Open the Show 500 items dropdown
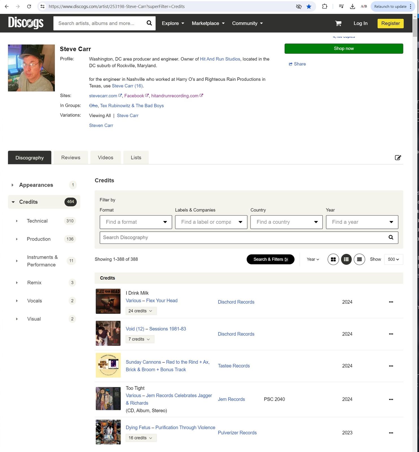The image size is (419, 452). click(393, 259)
